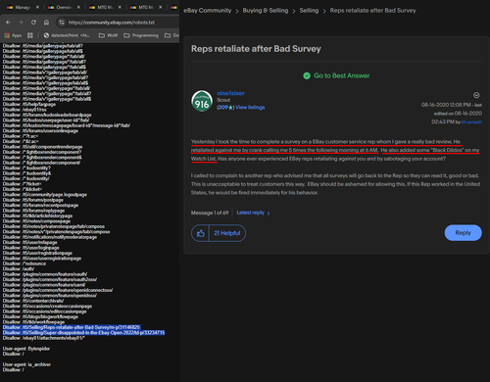The height and width of the screenshot is (382, 490).
Task: Click Disallow line for /t5/occasions/createoccasionpage
Action: click(x=47, y=306)
